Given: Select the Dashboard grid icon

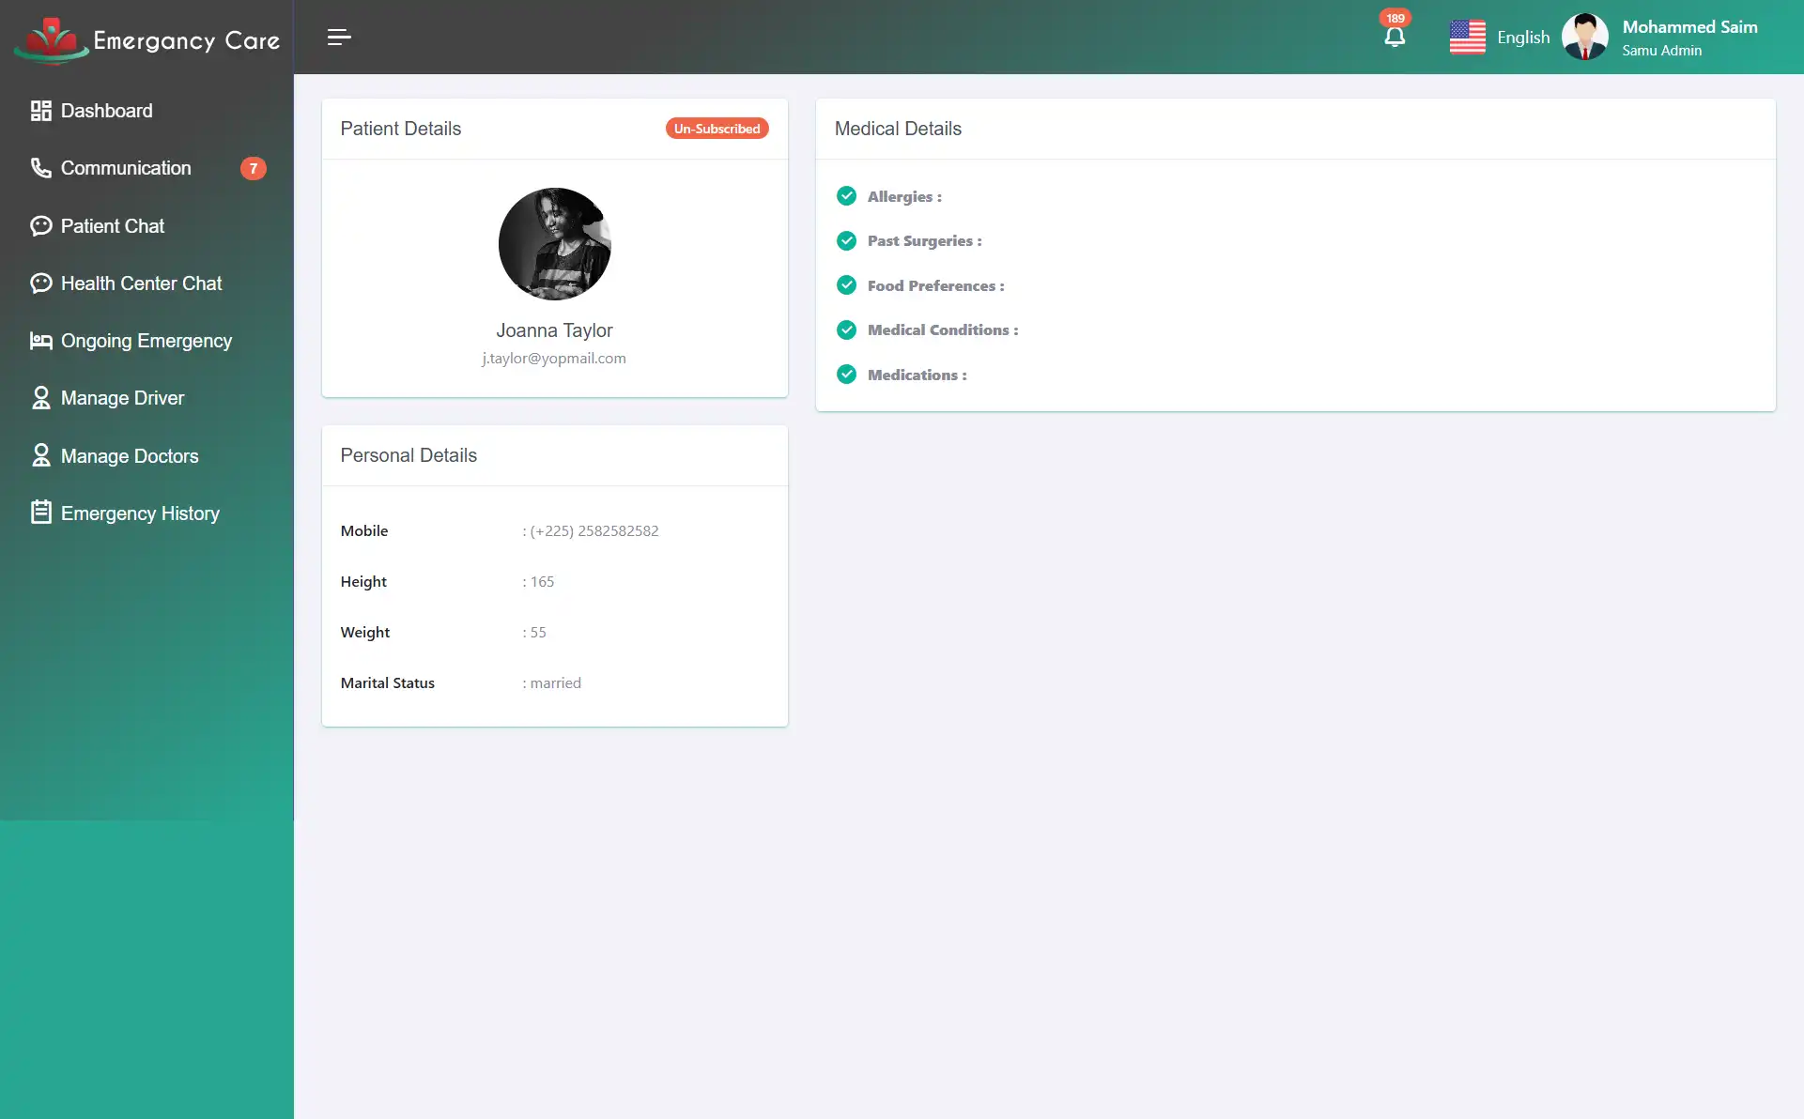Looking at the screenshot, I should 40,110.
